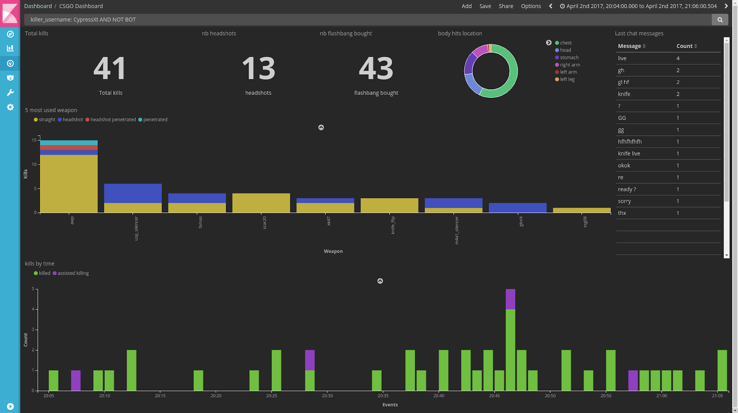Open the Kibana logo home
The width and height of the screenshot is (738, 413).
tap(10, 13)
